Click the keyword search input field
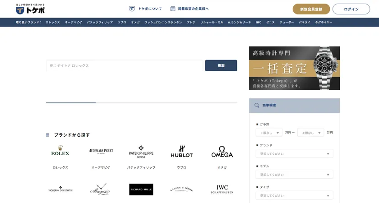 (125, 65)
